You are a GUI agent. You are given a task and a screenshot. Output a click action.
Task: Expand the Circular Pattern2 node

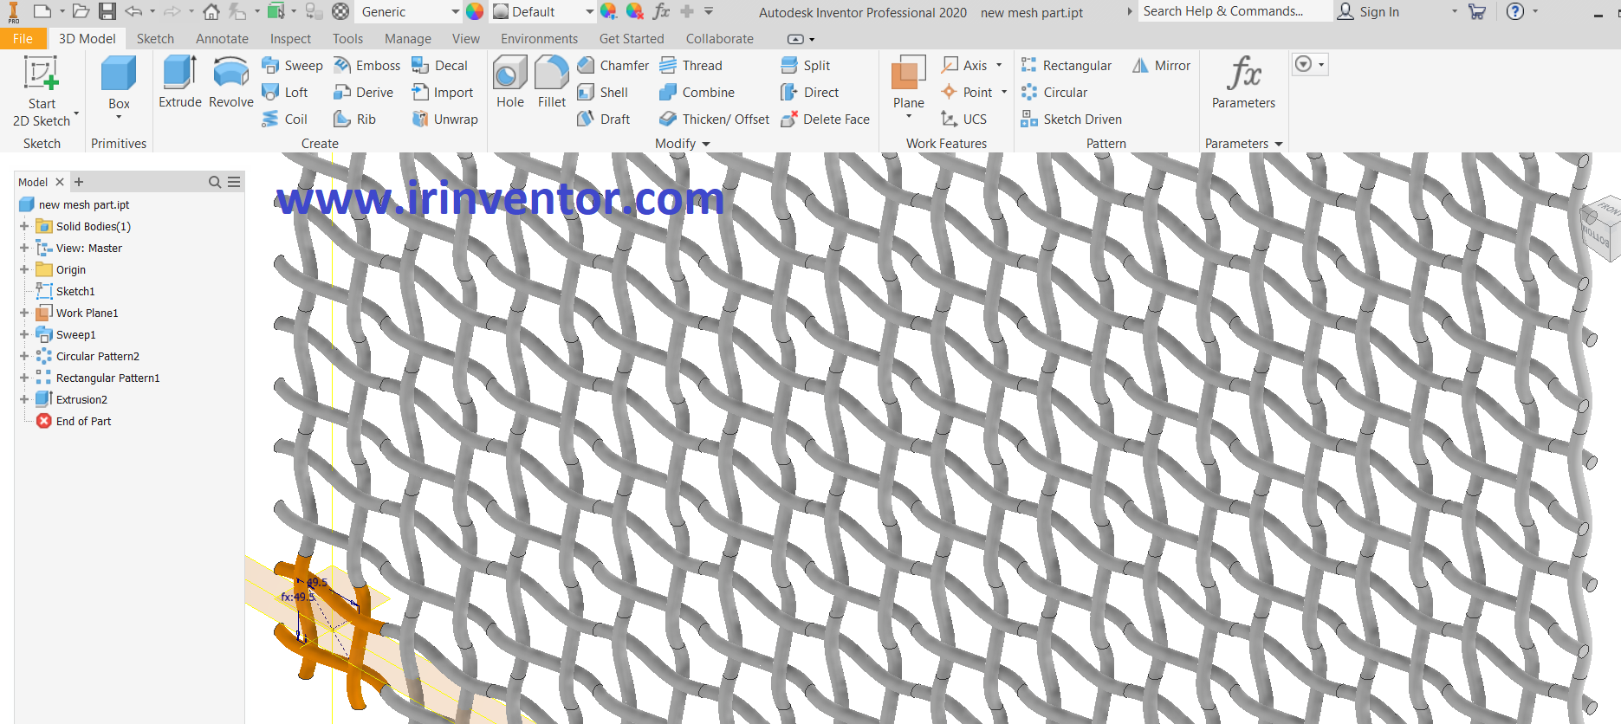coord(24,356)
